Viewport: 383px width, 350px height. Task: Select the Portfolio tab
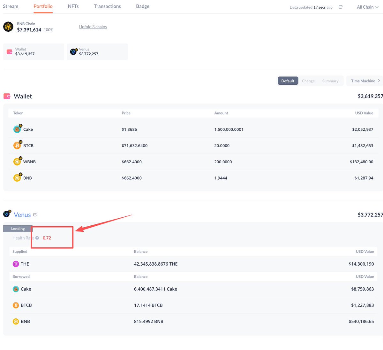coord(43,6)
